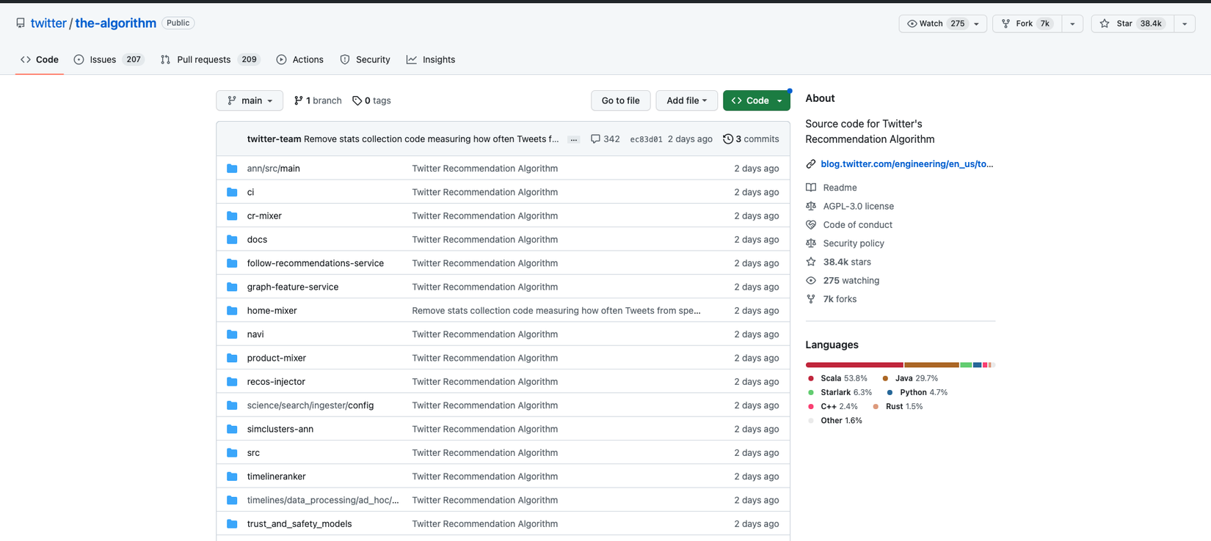Open the main branch dropdown

pos(250,100)
